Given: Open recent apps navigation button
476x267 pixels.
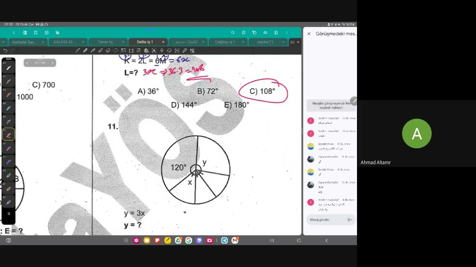Looking at the screenshot, I should coord(272,240).
